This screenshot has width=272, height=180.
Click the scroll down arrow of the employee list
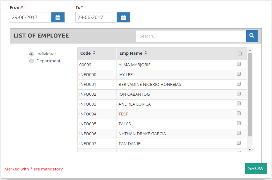click(x=250, y=149)
